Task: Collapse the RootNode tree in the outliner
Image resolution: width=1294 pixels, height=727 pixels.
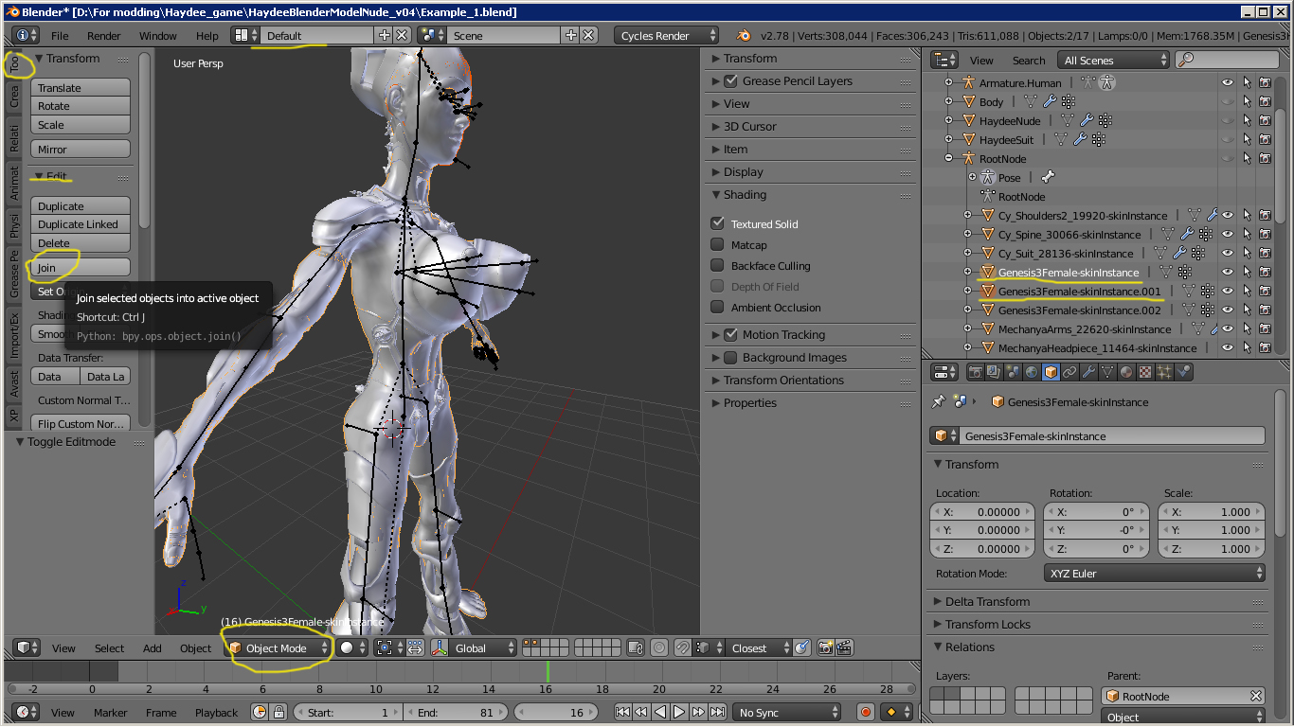Action: pos(948,159)
